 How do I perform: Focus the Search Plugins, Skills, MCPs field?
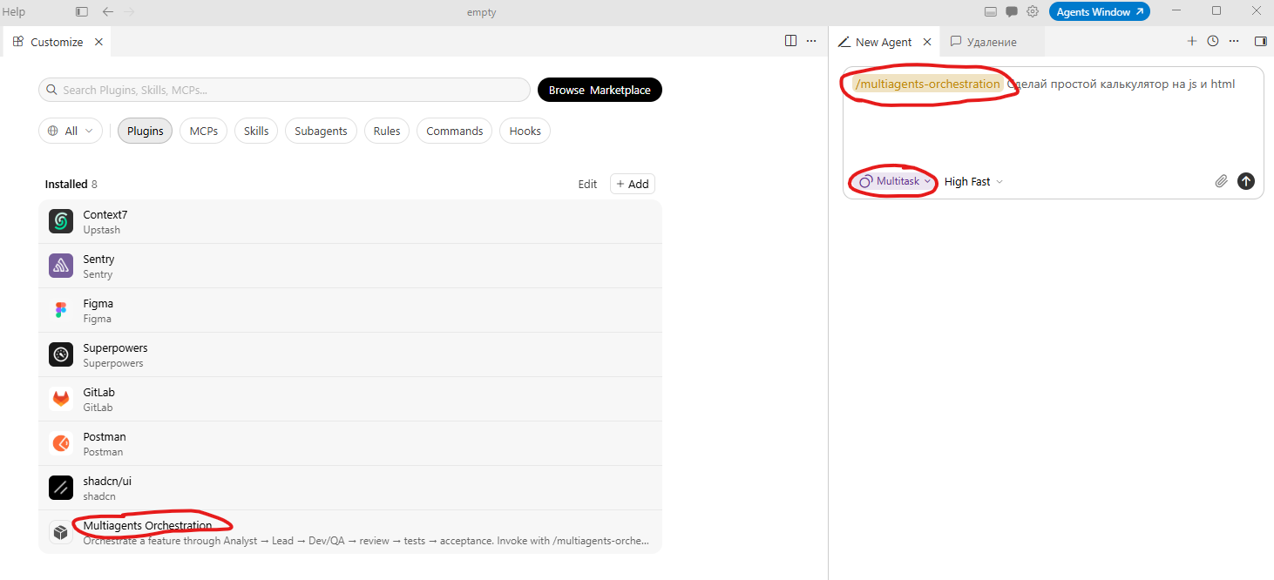pos(284,90)
